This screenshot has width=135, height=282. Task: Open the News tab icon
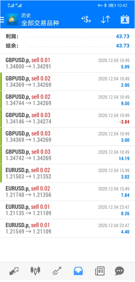tap(100, 271)
